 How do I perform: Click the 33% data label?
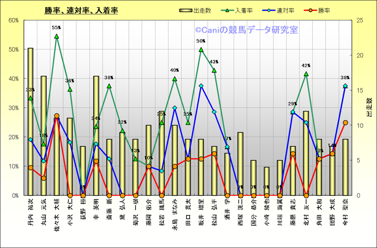click(x=30, y=90)
